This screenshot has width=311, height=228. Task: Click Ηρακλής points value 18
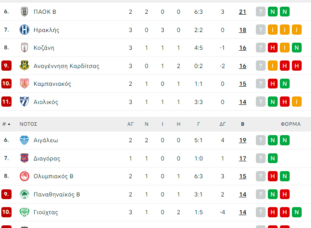tap(242, 30)
